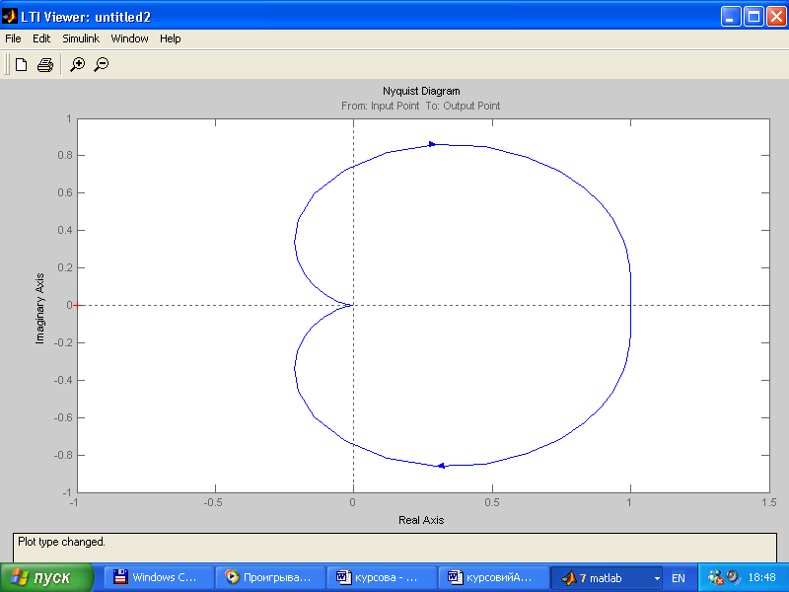
Task: Minimize the LTI Viewer window
Action: (731, 17)
